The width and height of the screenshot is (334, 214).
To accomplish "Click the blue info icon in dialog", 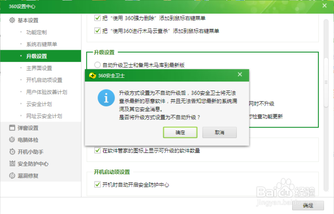I will (x=106, y=98).
